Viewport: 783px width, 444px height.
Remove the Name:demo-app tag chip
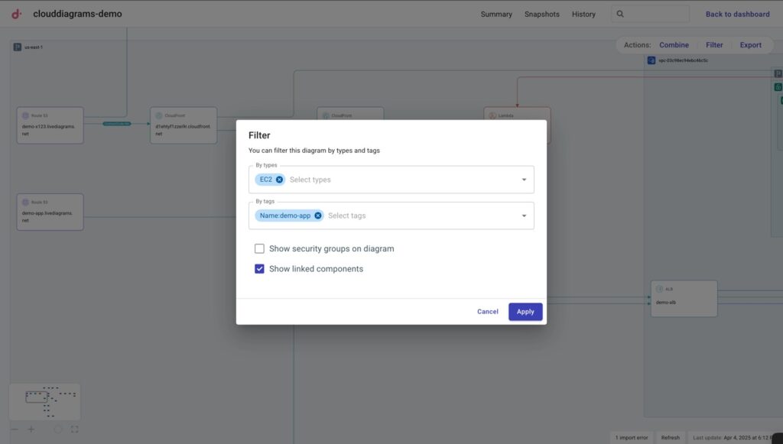[x=318, y=216]
